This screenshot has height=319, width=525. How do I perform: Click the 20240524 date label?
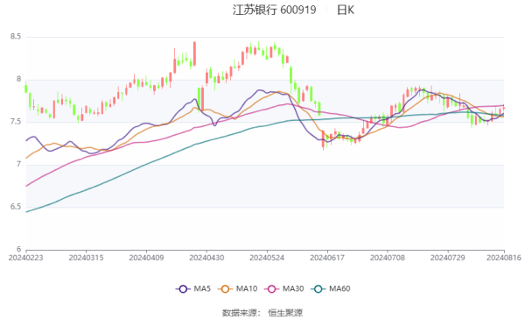click(267, 258)
